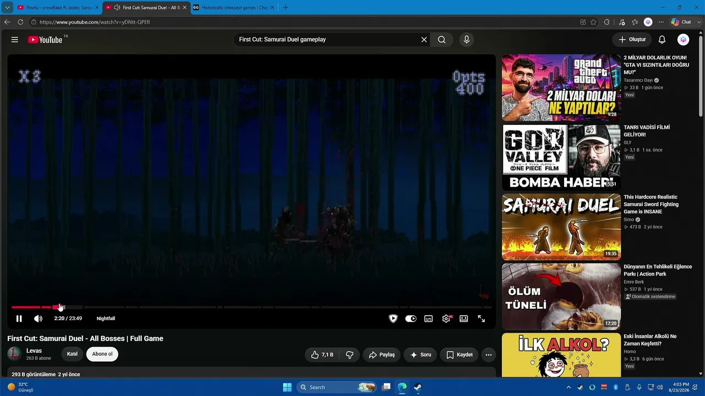
Task: Seek along the video progress bar
Action: (x=251, y=307)
